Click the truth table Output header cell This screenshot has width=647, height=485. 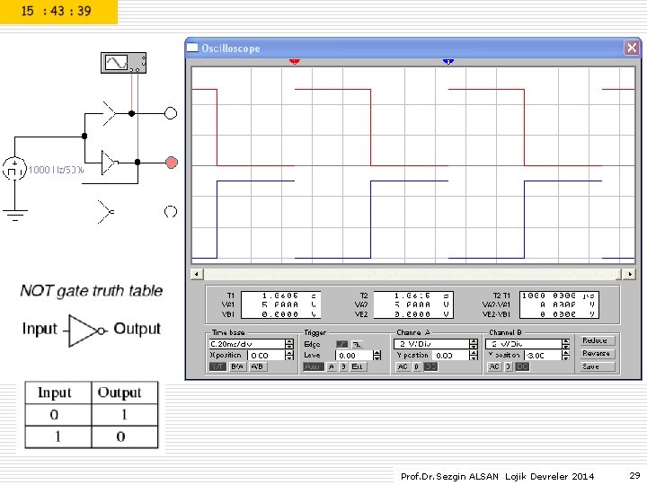(125, 392)
